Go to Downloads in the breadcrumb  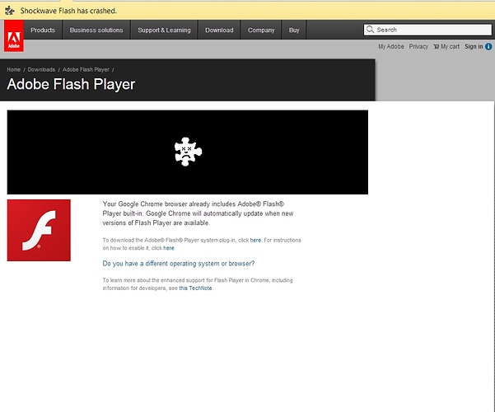pyautogui.click(x=41, y=70)
